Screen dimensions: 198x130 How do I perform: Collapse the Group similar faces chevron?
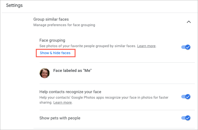(x=188, y=22)
